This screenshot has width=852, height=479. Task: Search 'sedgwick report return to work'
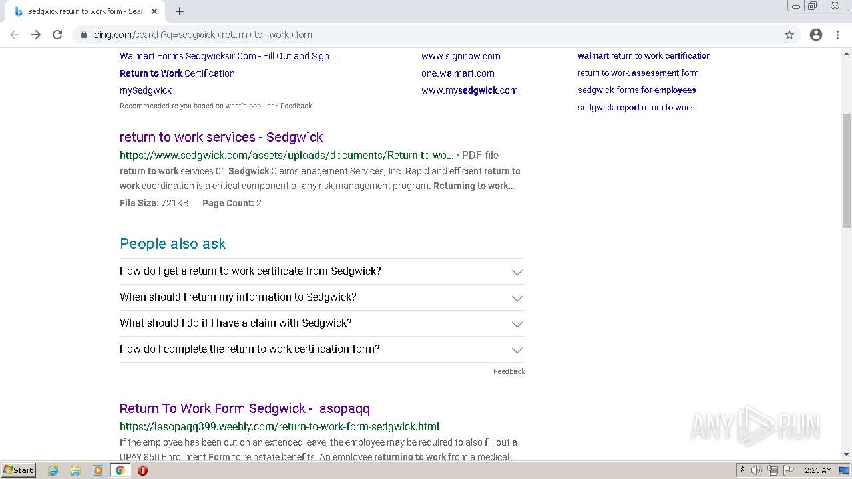point(636,107)
